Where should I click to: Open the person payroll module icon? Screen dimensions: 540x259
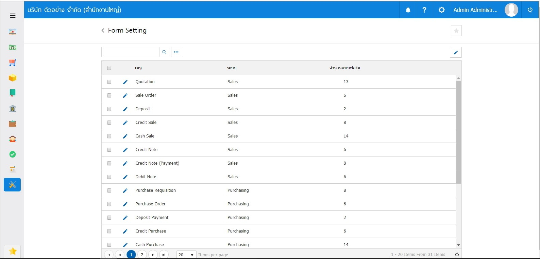pos(13,139)
